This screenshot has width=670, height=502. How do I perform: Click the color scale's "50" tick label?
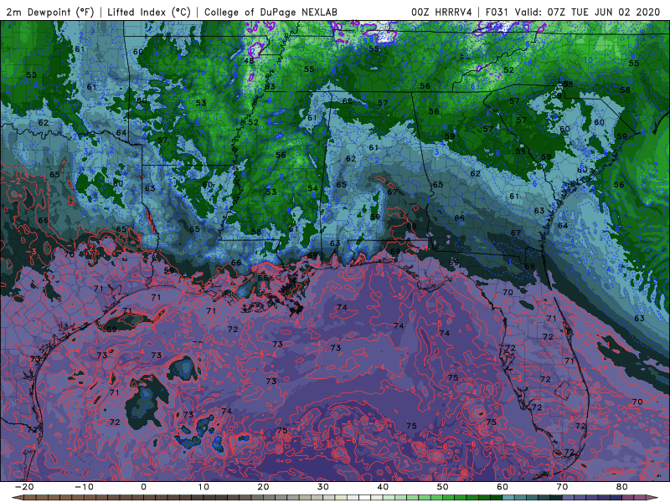(x=443, y=487)
